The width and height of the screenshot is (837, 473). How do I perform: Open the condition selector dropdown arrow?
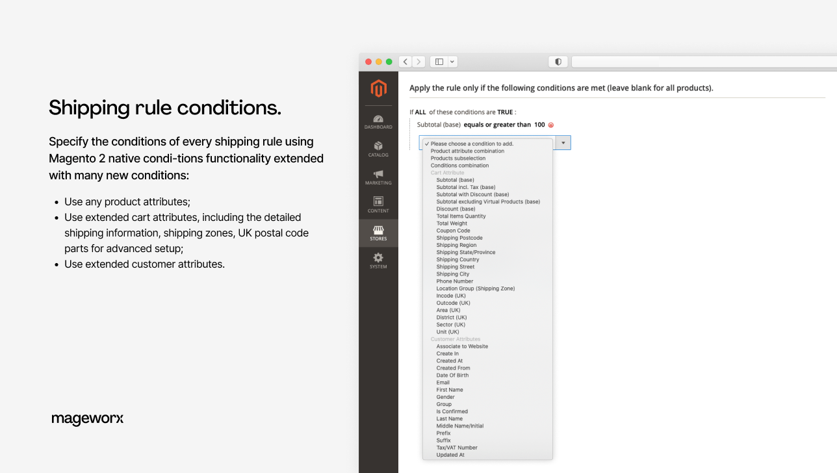point(563,142)
